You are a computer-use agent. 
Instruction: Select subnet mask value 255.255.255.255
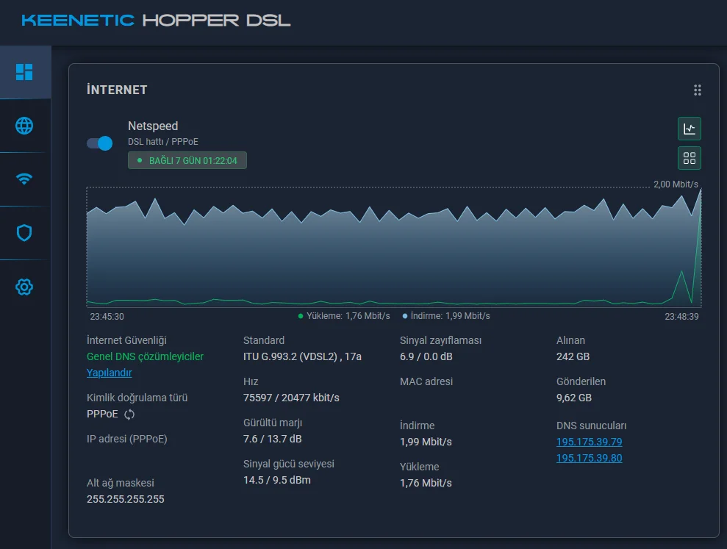[x=125, y=499]
